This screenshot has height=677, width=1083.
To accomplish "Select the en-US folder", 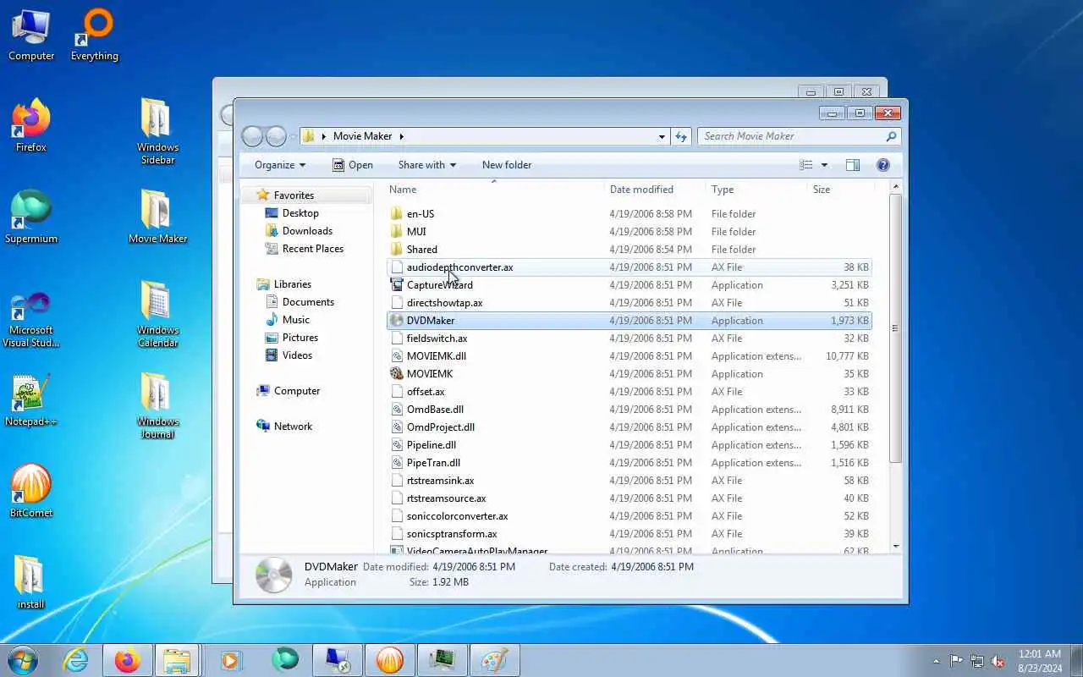I will (x=629, y=214).
